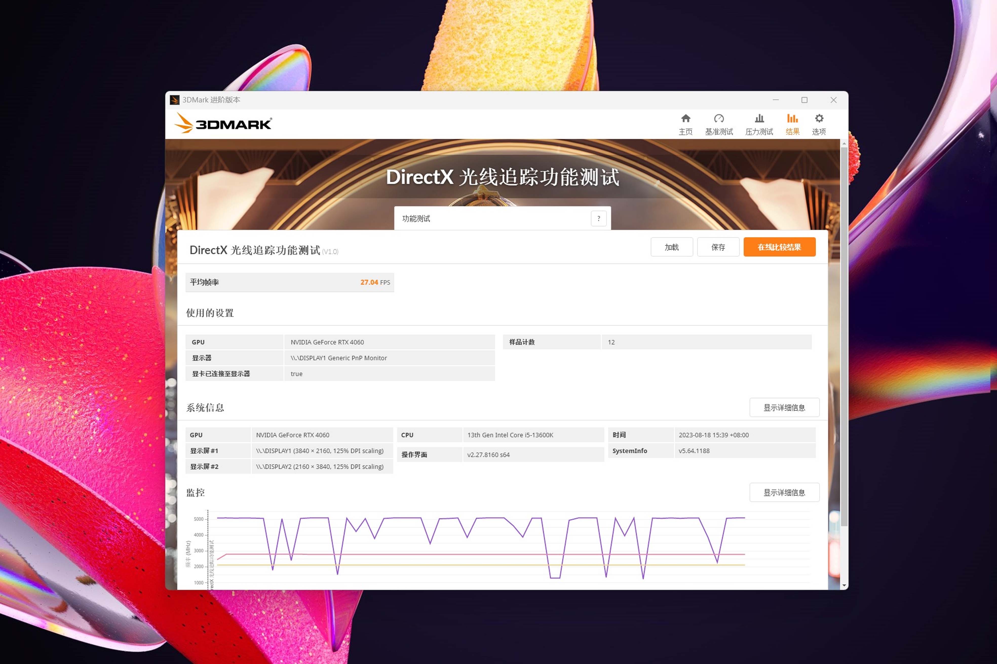The height and width of the screenshot is (664, 997).
Task: Open the Home (主页) icon
Action: coord(685,119)
